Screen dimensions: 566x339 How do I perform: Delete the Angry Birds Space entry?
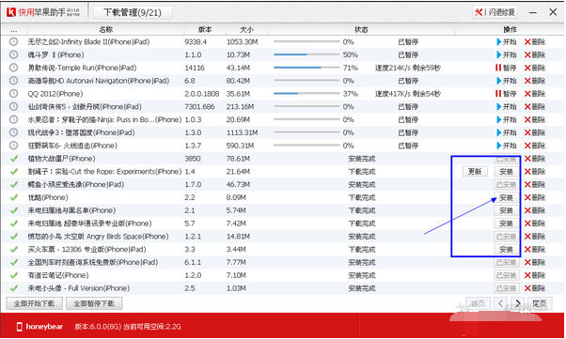535,237
